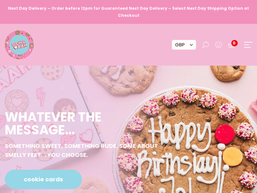
Task: Click the yellow candy on the cookie
Action: click(233, 157)
